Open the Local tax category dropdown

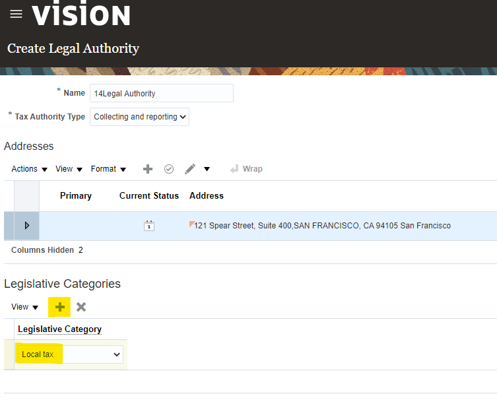[x=70, y=354]
